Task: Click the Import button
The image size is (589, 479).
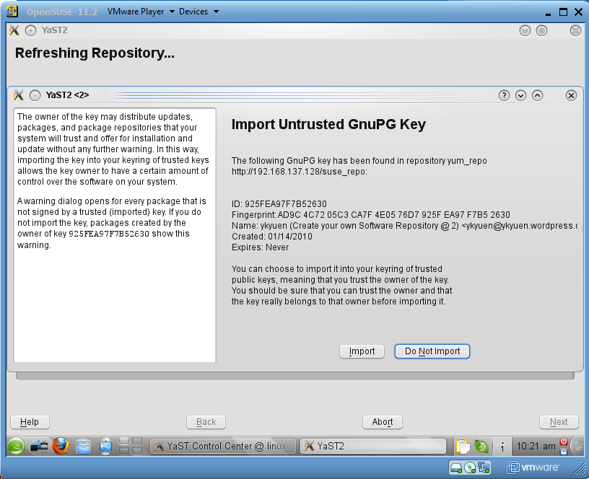Action: [362, 351]
